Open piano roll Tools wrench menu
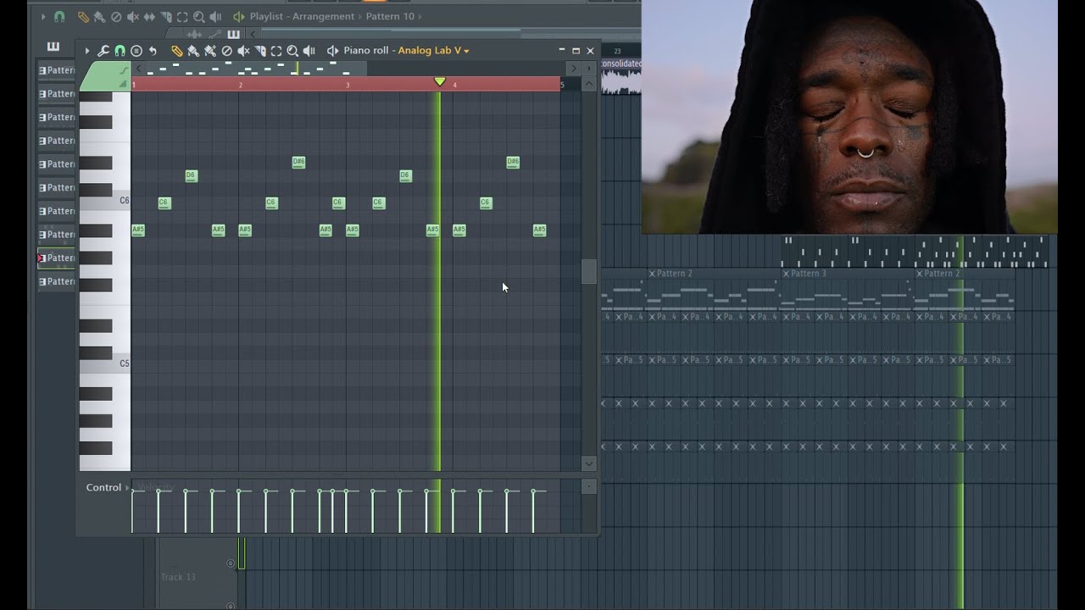 click(103, 51)
